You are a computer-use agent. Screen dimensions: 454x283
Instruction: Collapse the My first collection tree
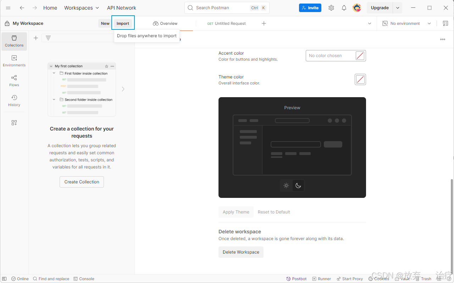point(51,66)
